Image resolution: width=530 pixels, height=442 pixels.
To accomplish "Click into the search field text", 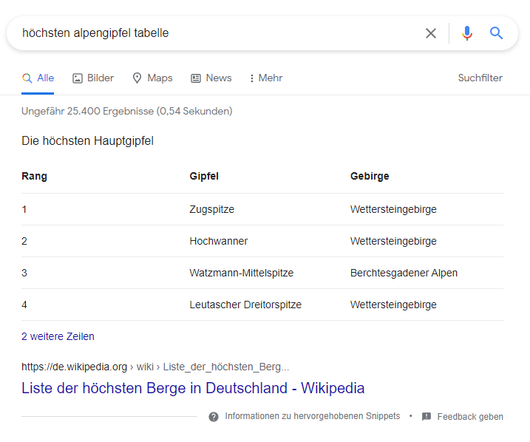I will coord(95,33).
